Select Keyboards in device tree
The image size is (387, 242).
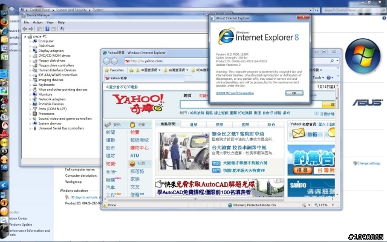click(x=46, y=85)
